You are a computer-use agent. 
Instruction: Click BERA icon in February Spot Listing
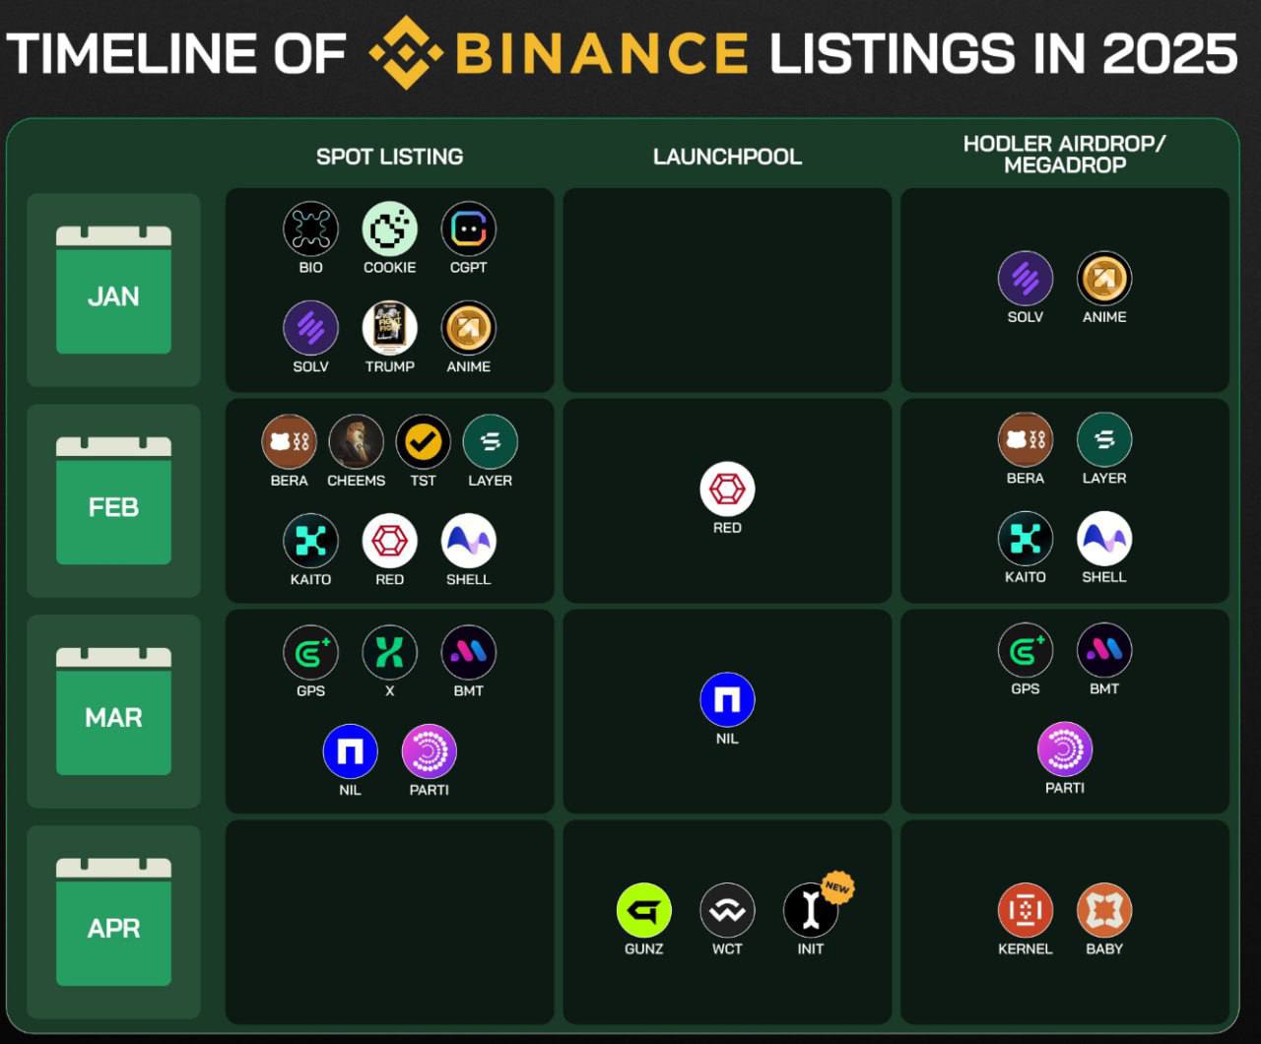point(289,441)
